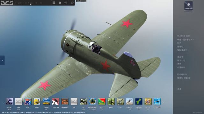Image resolution: width=204 pixels, height=114 pixels.
Task: Click the UlikeRUSSIA label at top
Action: point(81,1)
